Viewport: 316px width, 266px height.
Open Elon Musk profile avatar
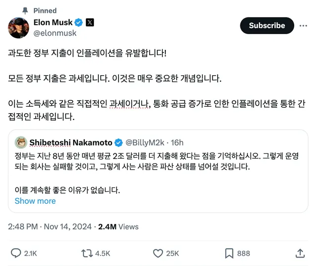[19, 28]
